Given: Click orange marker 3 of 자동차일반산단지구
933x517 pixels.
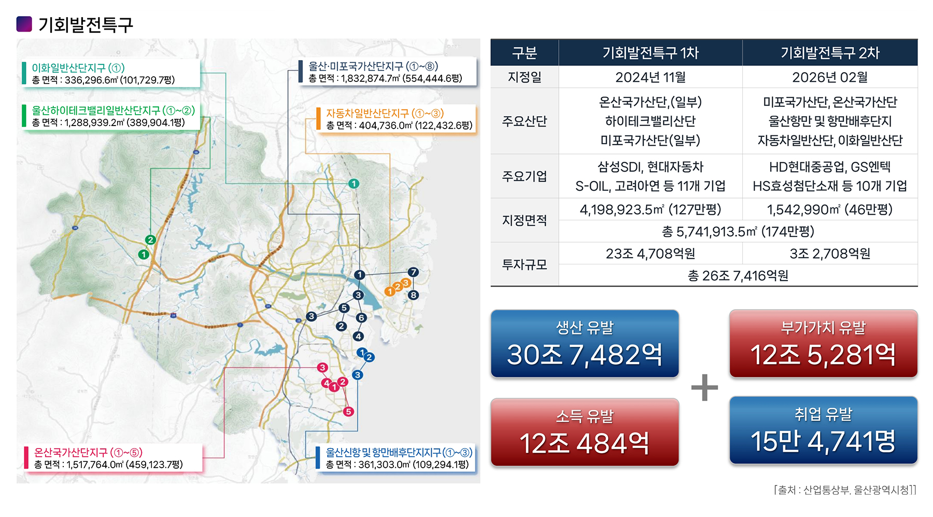Looking at the screenshot, I should point(406,283).
